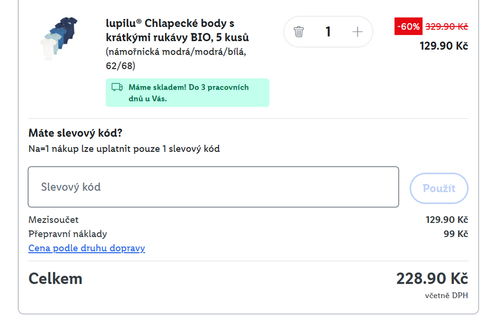The width and height of the screenshot is (487, 317).
Task: Click the Máme skladem availability notice
Action: point(188,93)
